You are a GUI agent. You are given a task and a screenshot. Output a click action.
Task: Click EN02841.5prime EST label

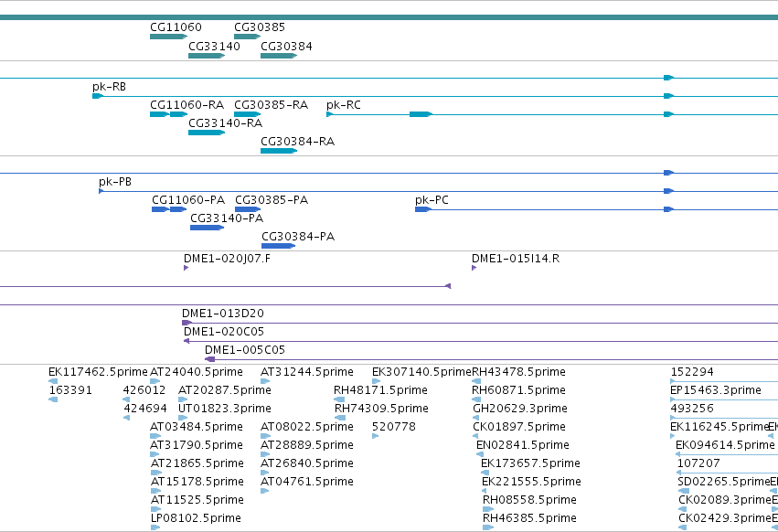pyautogui.click(x=522, y=445)
